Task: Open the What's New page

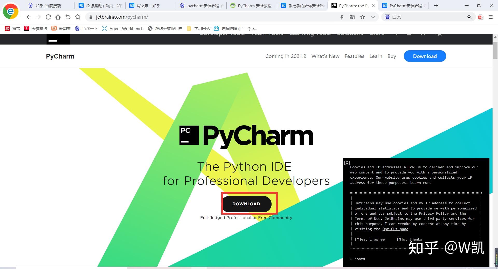Action: click(325, 56)
